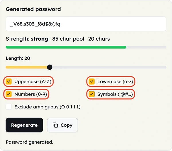Click the yellow filled part of length slider
Image resolution: width=172 pixels, height=151 pixels.
(x=26, y=67)
